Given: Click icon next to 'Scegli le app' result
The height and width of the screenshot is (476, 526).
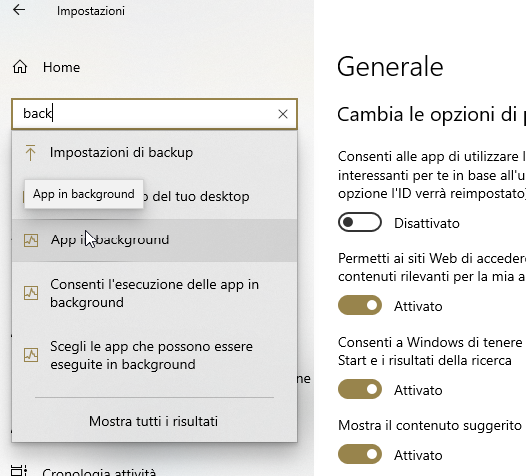Looking at the screenshot, I should pos(31,355).
